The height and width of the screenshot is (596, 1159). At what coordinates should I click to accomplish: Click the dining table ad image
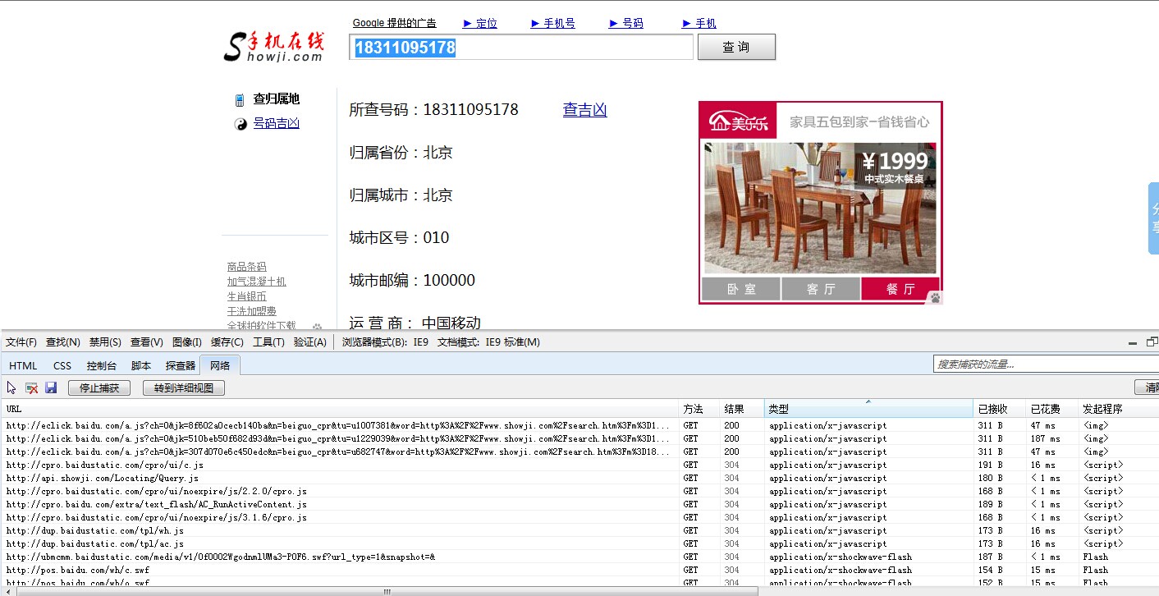tap(820, 208)
